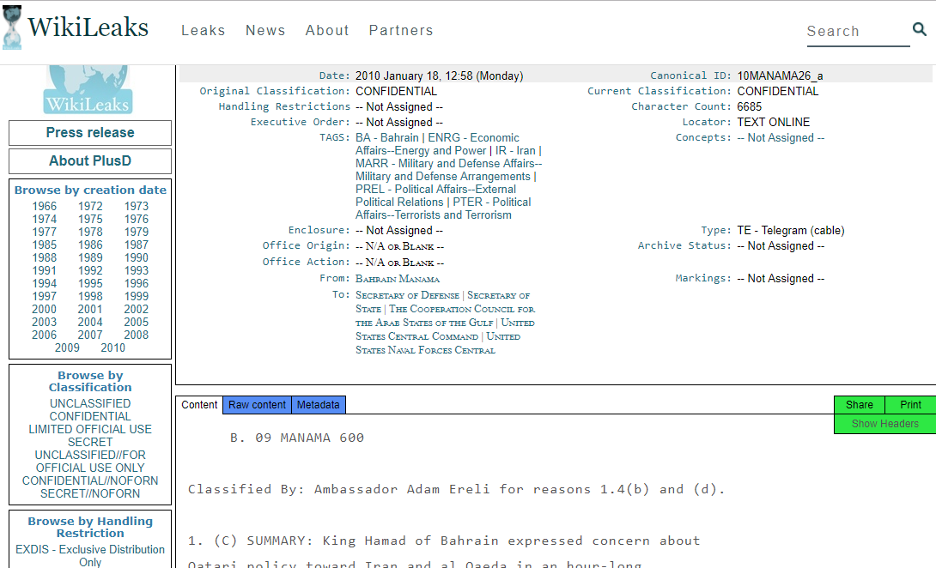Click the Concepts Not Assigned link
The width and height of the screenshot is (936, 568).
(x=781, y=138)
